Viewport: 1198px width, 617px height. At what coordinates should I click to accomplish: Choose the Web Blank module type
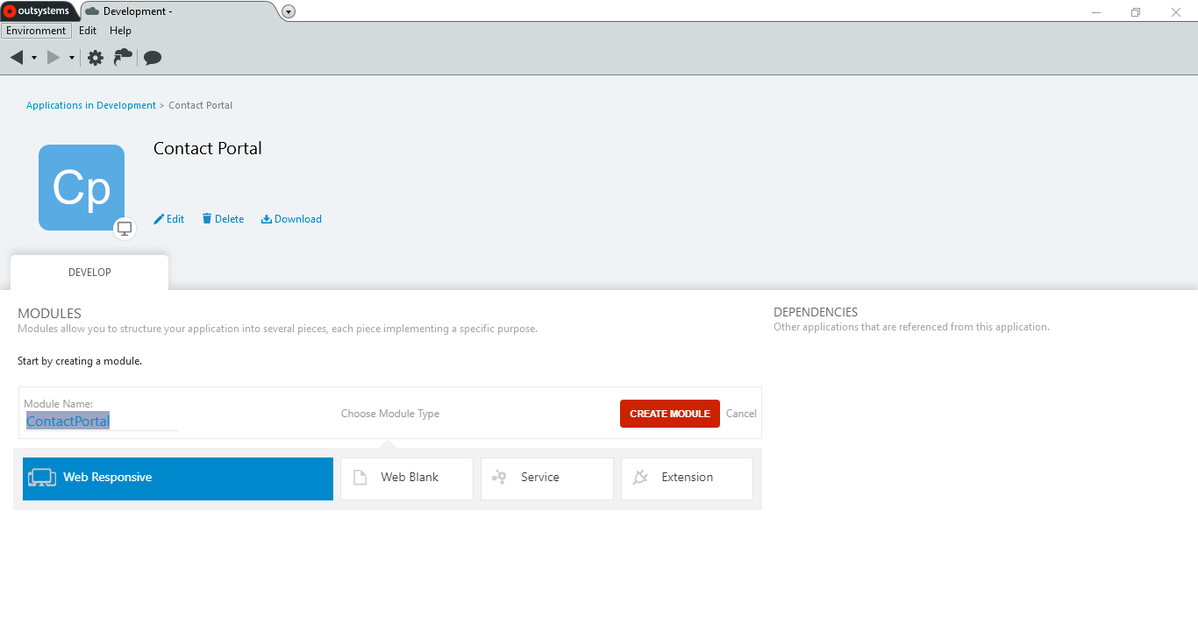[x=407, y=479]
